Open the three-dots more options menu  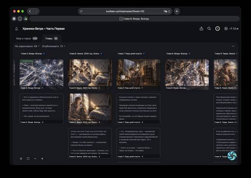click(233, 46)
